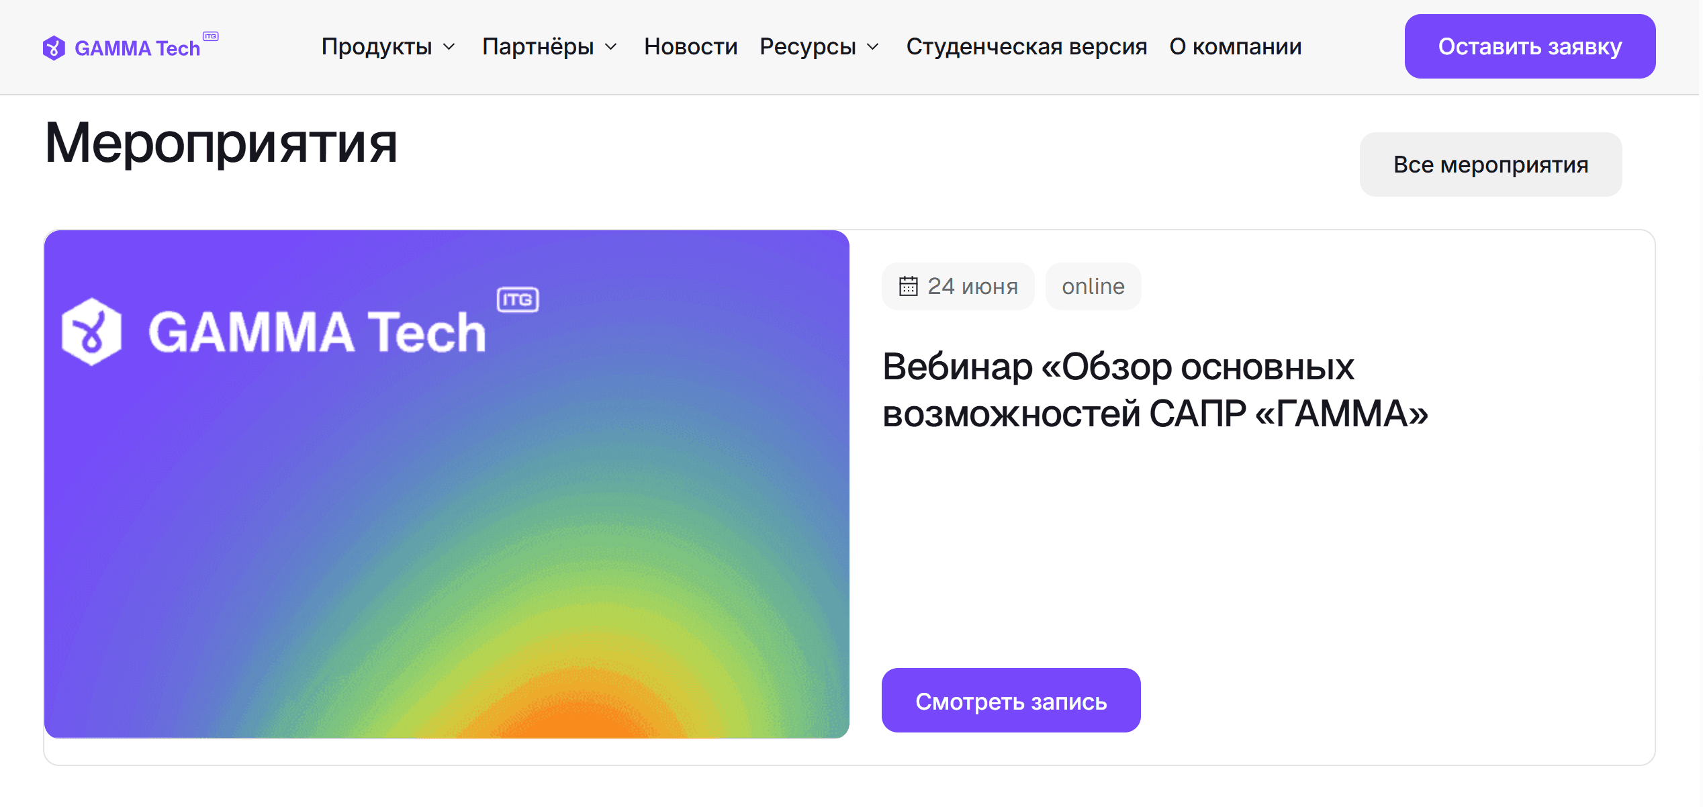Expand the Партнёры dropdown chevron
Image resolution: width=1703 pixels, height=807 pixels.
[610, 47]
